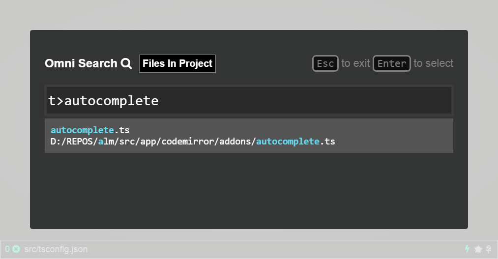
Task: Click the 'to select' hint text
Action: click(433, 63)
